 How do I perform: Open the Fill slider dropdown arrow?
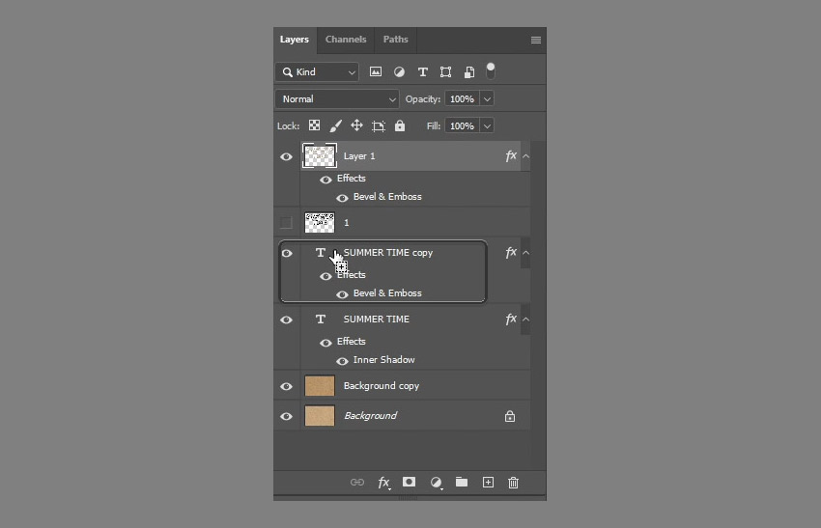pos(487,126)
